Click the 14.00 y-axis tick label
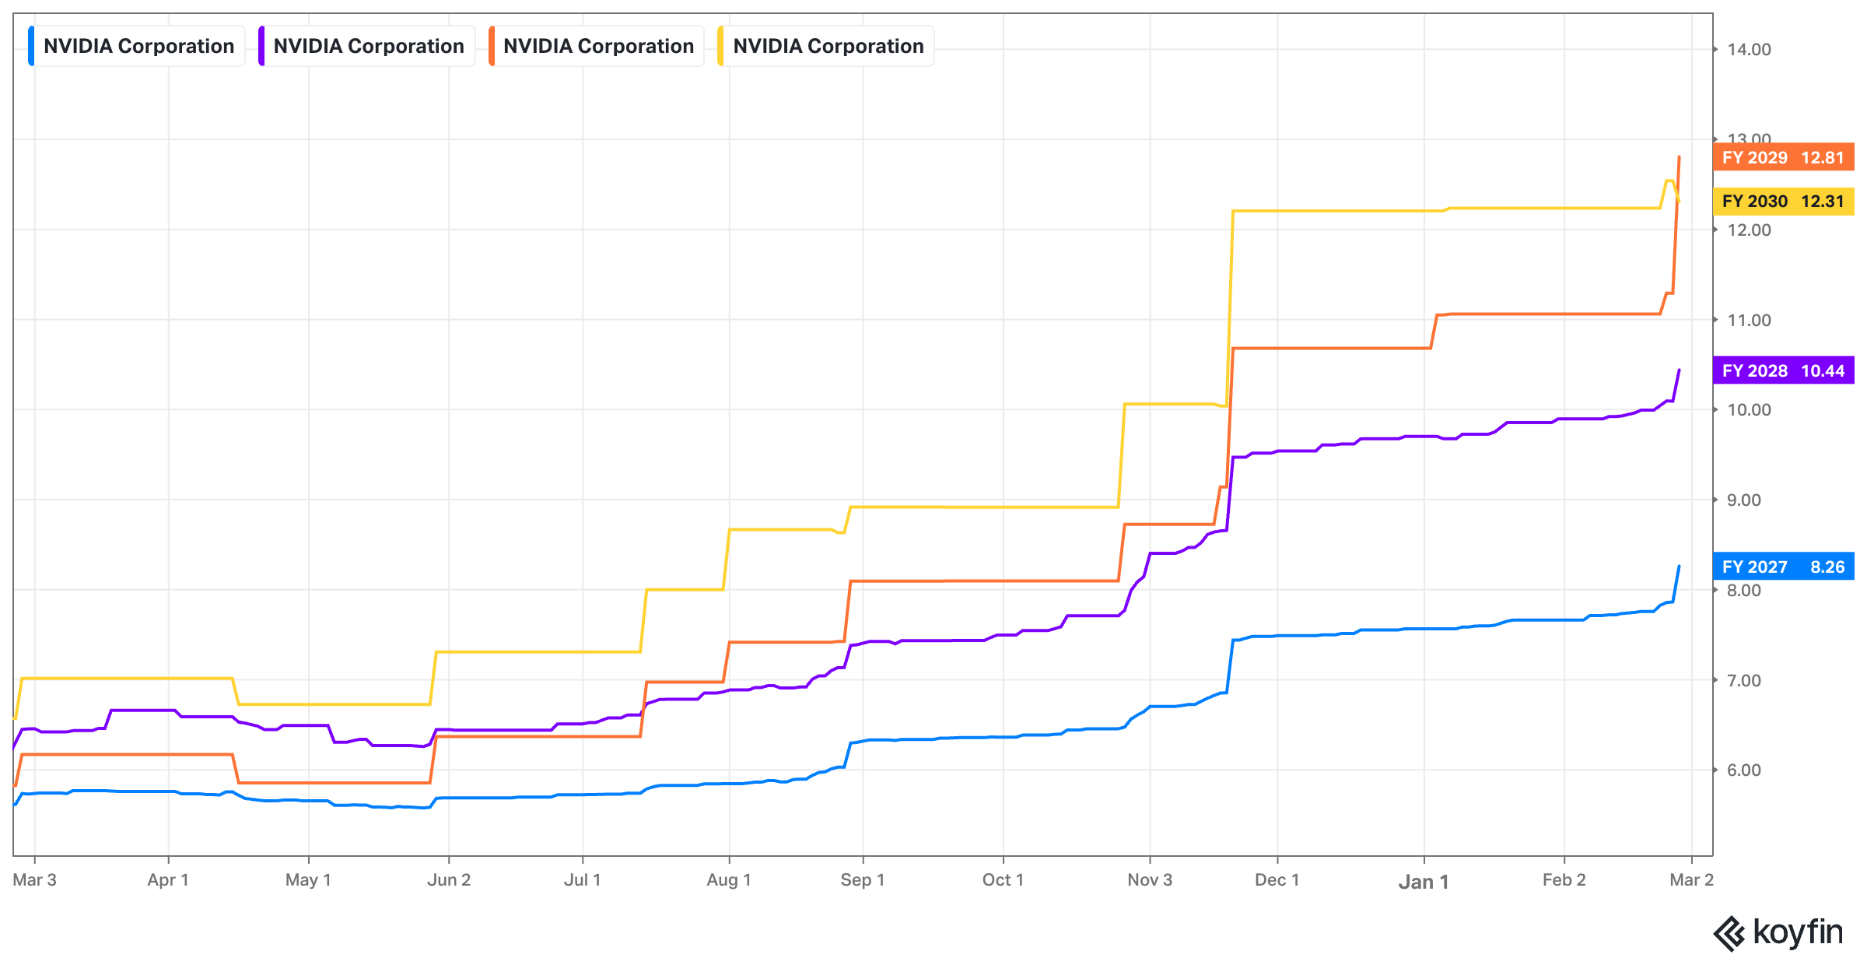 pyautogui.click(x=1749, y=50)
